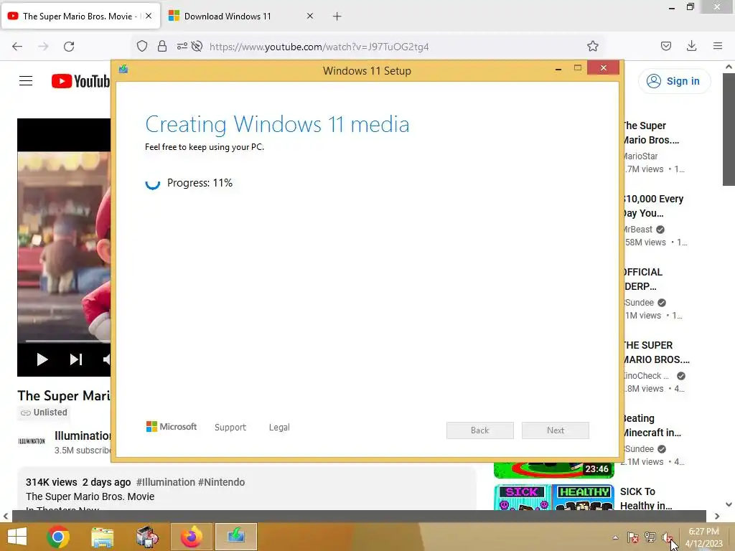Click the YouTube address bar URL
This screenshot has width=735, height=551.
(319, 47)
